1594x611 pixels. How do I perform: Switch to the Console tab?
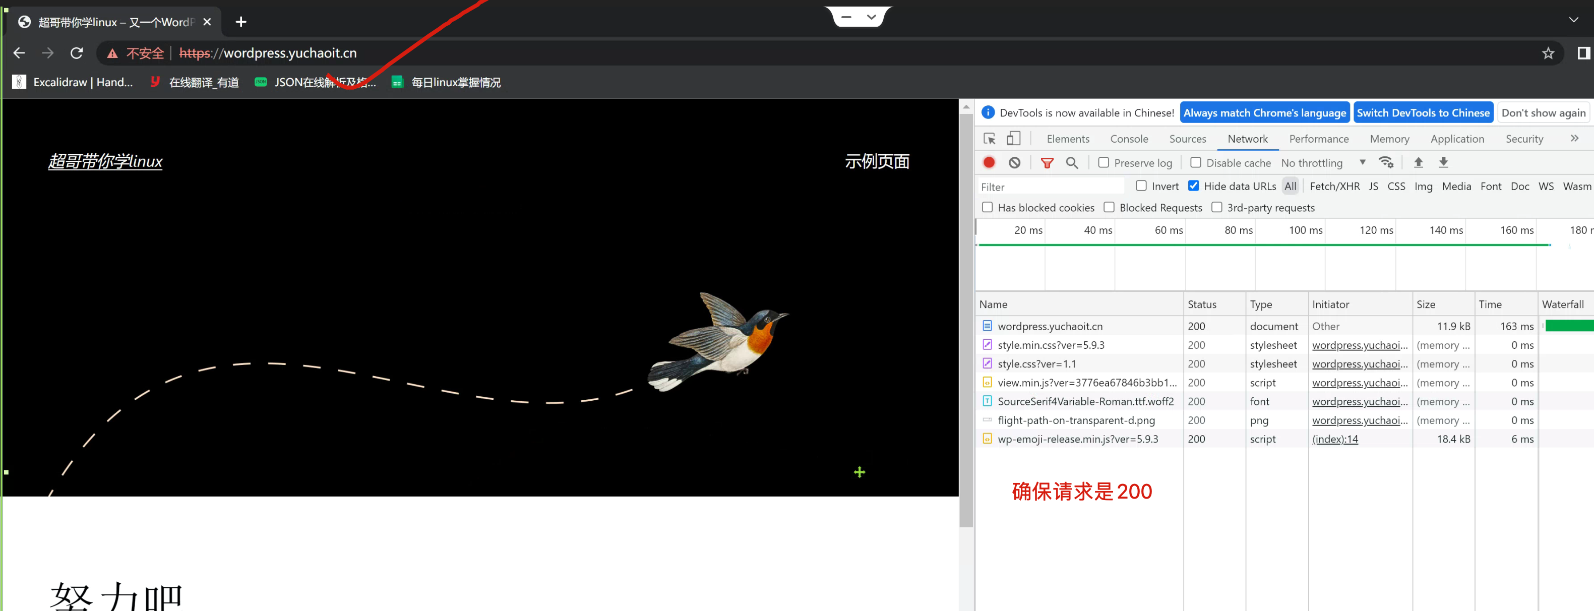(x=1129, y=138)
